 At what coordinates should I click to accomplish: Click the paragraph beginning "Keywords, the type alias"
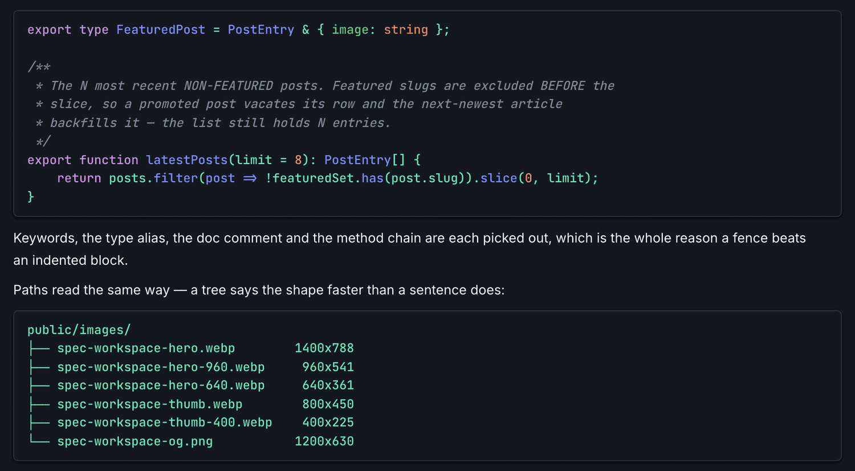click(x=409, y=249)
